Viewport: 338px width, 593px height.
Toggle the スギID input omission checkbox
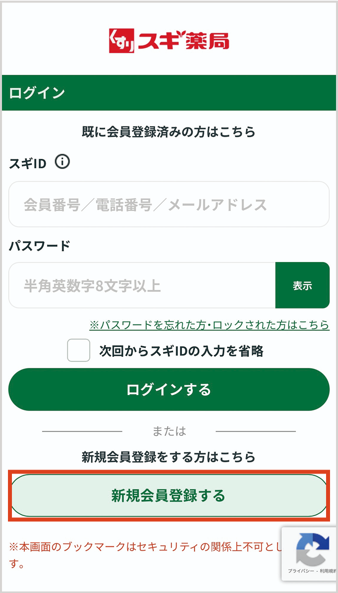79,350
